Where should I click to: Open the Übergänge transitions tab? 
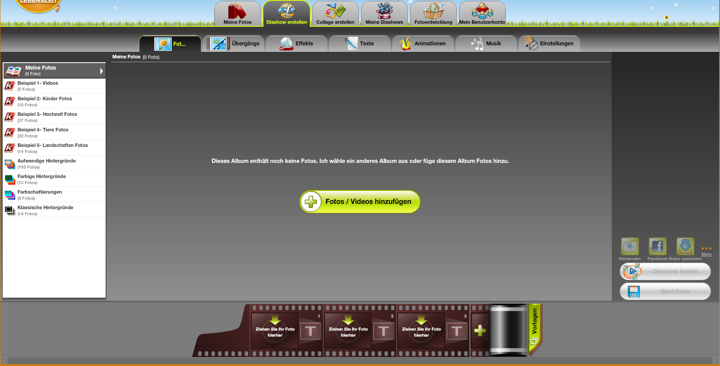[234, 44]
